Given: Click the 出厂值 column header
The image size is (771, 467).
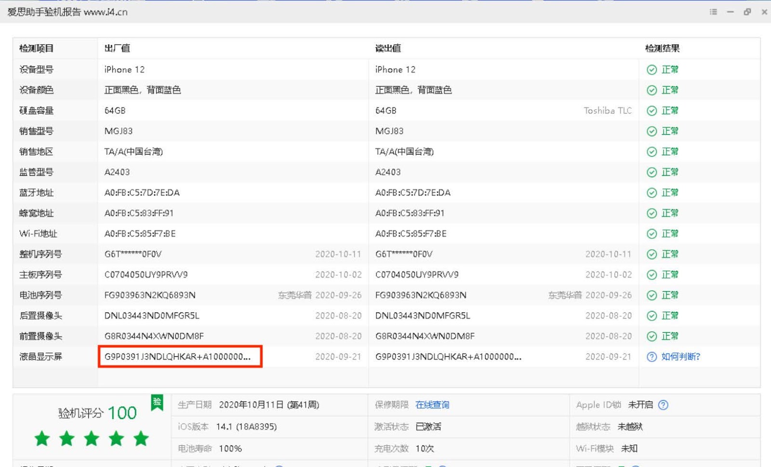Looking at the screenshot, I should 117,48.
